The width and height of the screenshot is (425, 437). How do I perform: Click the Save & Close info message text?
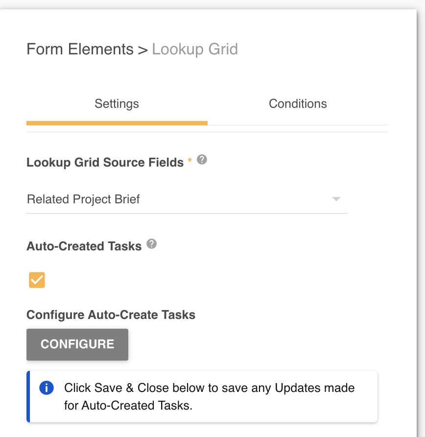coord(209,397)
